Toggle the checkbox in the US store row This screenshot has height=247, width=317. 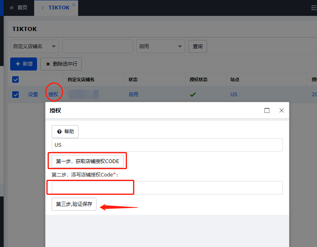pos(15,95)
